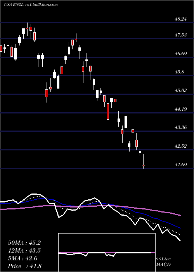Click the Price : 41.8 readout
194x272 pixels.
(24, 266)
